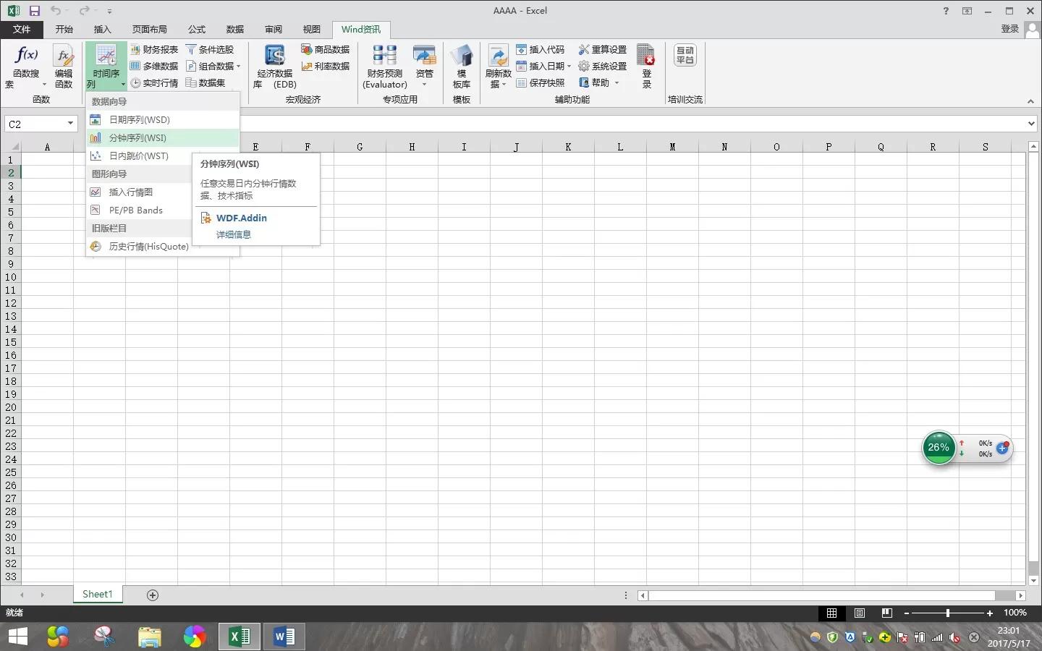This screenshot has width=1042, height=651.
Task: Open 多维数据 multi-dimensional data
Action: (x=154, y=66)
